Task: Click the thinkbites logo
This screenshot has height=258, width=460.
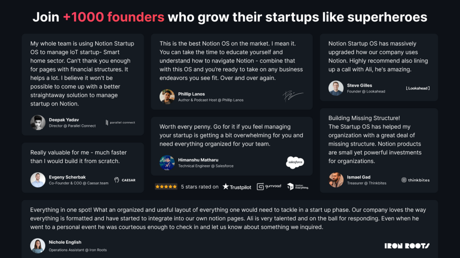Action: tap(416, 180)
